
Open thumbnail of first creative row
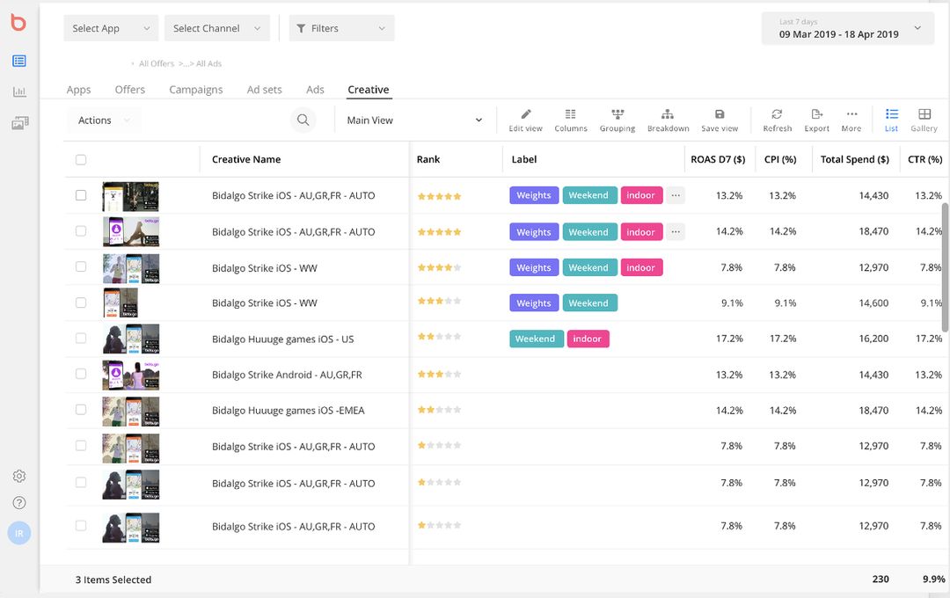pyautogui.click(x=131, y=196)
